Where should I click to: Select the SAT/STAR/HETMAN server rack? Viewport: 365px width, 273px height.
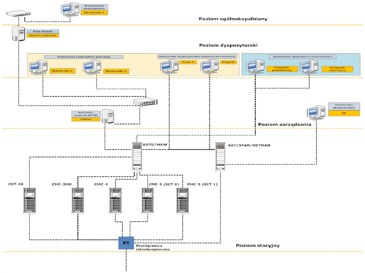(220, 156)
